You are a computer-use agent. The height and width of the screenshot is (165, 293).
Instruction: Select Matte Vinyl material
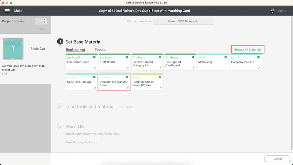pos(213,62)
